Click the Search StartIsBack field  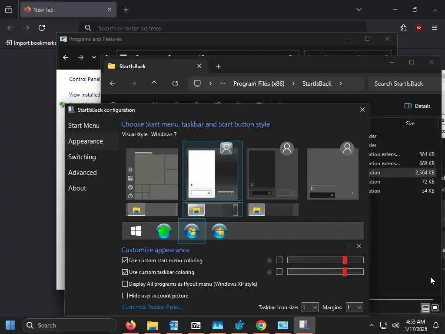tap(405, 83)
